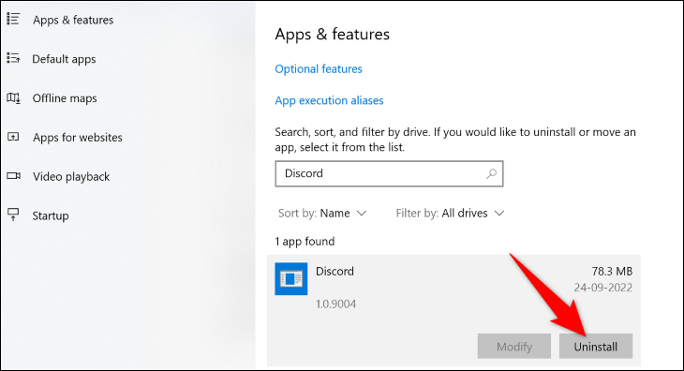Screen dimensions: 684x371
Task: Click the magnifier icon in search box
Action: (x=491, y=173)
